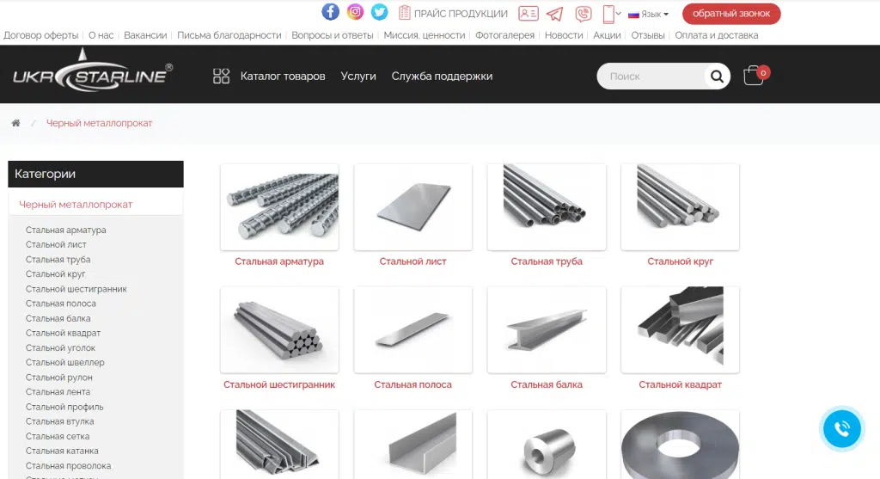Open Вакансии link
880x479 pixels.
click(145, 34)
